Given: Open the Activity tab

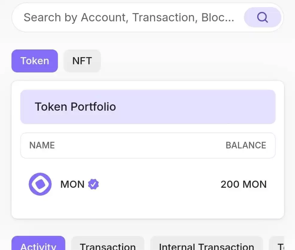Looking at the screenshot, I should tap(38, 243).
